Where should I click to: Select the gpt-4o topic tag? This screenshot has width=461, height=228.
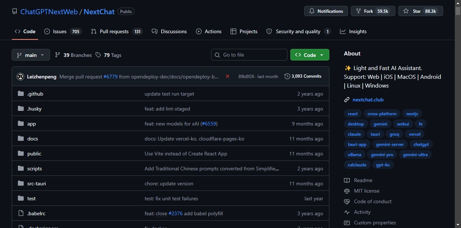(x=383, y=165)
